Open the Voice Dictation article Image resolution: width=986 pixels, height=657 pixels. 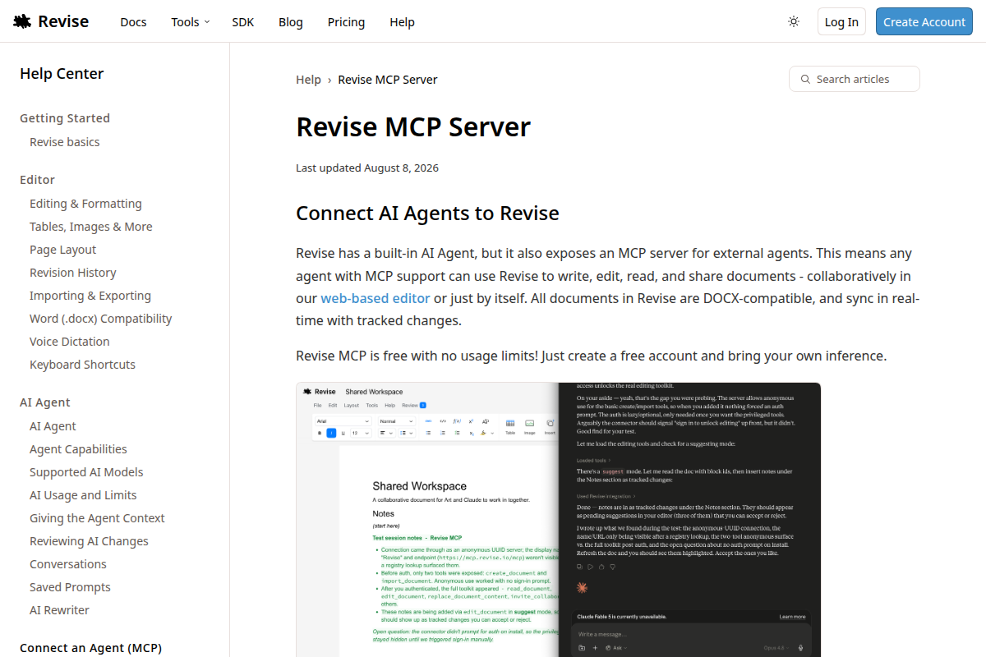[70, 342]
